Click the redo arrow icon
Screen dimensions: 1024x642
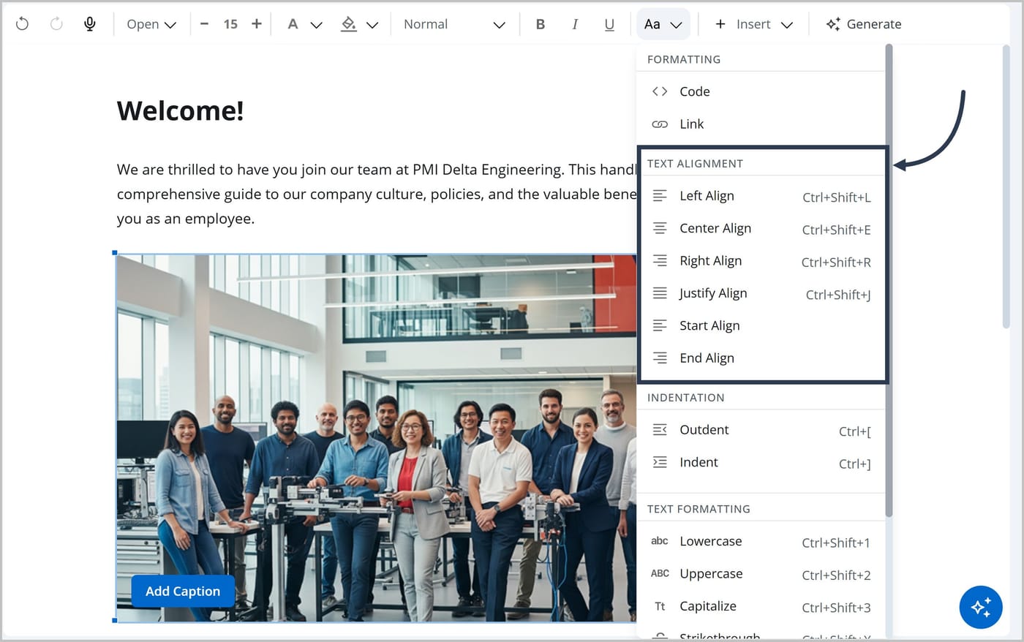56,24
